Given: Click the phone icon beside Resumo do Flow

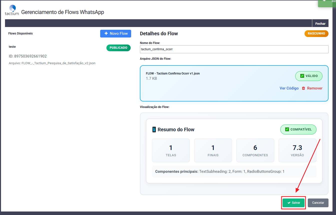Looking at the screenshot, I should 154,129.
